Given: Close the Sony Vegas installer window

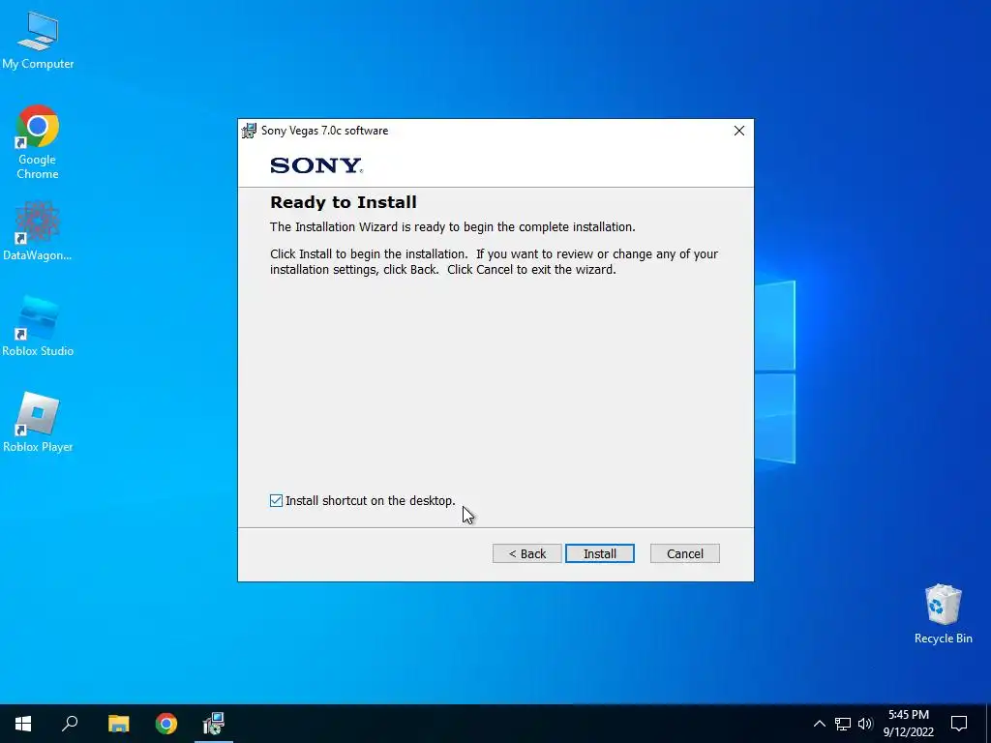Looking at the screenshot, I should click(738, 131).
